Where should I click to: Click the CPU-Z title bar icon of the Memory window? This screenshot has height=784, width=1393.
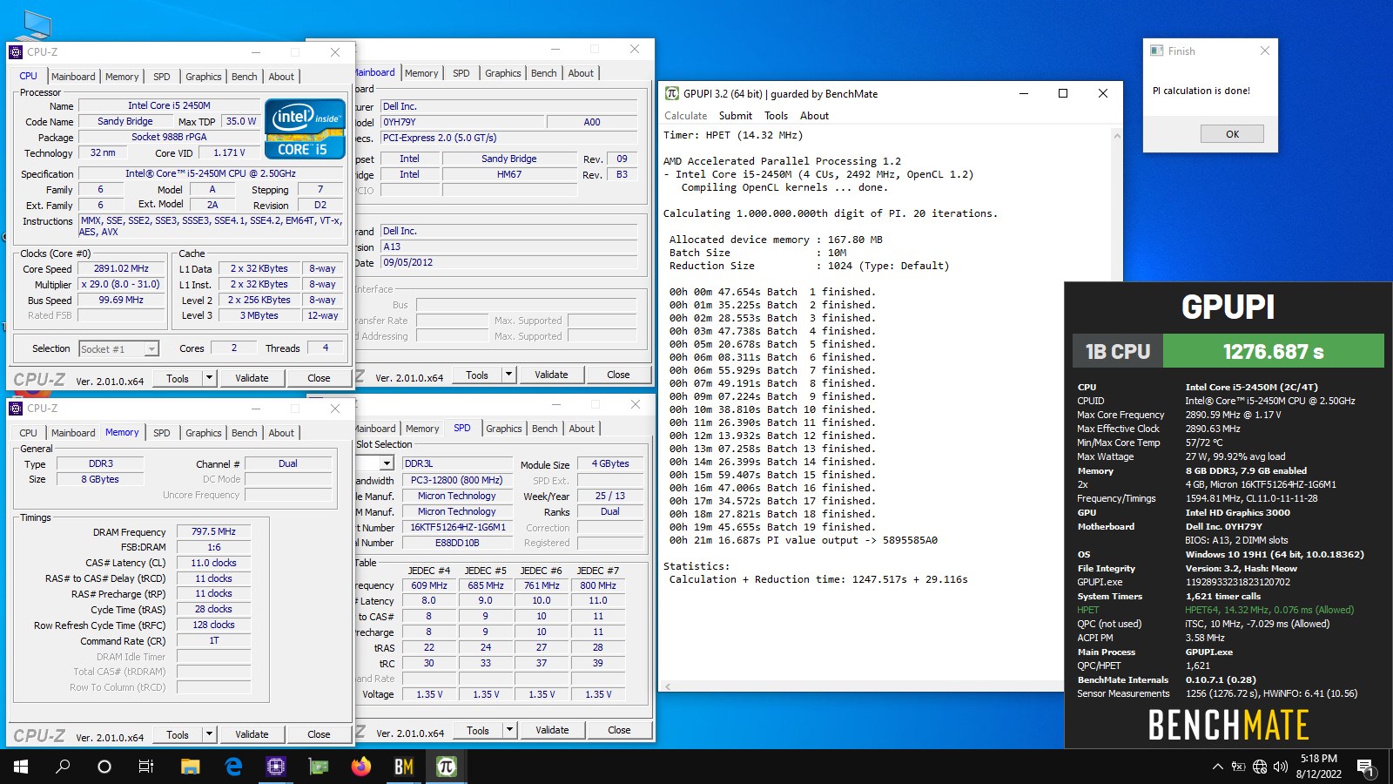(x=16, y=408)
